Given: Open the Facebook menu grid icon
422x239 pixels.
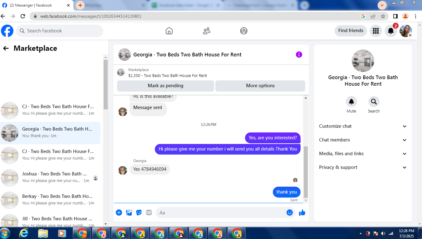Looking at the screenshot, I should (x=376, y=31).
